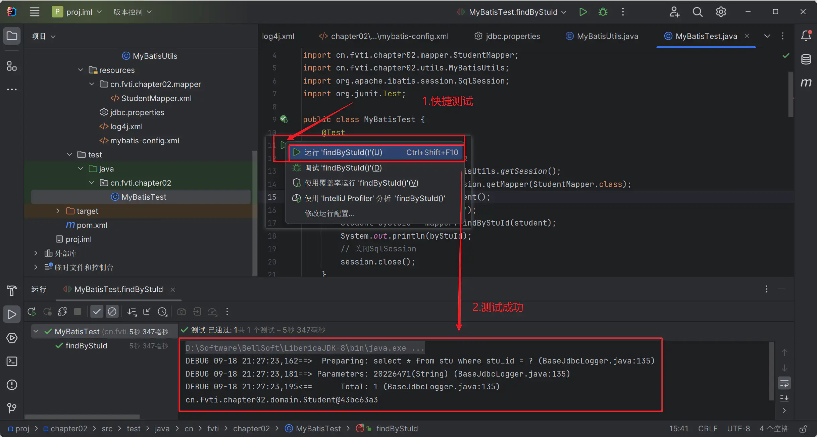The height and width of the screenshot is (437, 817).
Task: Expand the target folder
Action: pyautogui.click(x=58, y=211)
